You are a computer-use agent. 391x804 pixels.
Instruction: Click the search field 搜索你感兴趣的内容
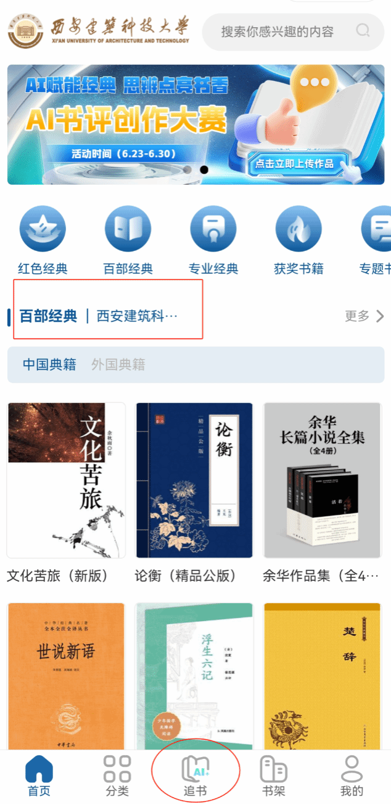[294, 32]
